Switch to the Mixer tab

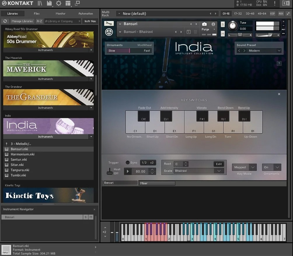coord(157,183)
